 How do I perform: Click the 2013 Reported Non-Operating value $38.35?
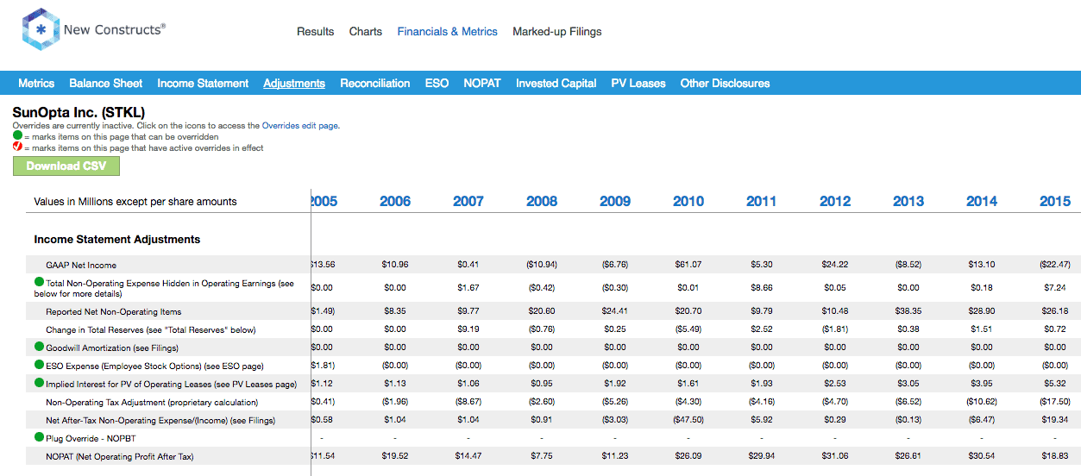click(908, 311)
